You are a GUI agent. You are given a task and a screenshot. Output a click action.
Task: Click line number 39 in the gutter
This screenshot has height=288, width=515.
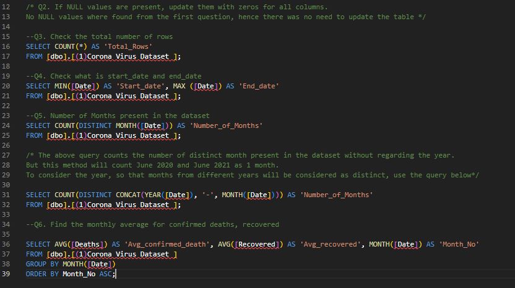(x=6, y=274)
